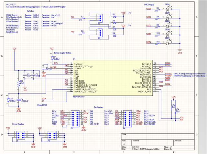Select the P2 three-pin header

coord(100,33)
